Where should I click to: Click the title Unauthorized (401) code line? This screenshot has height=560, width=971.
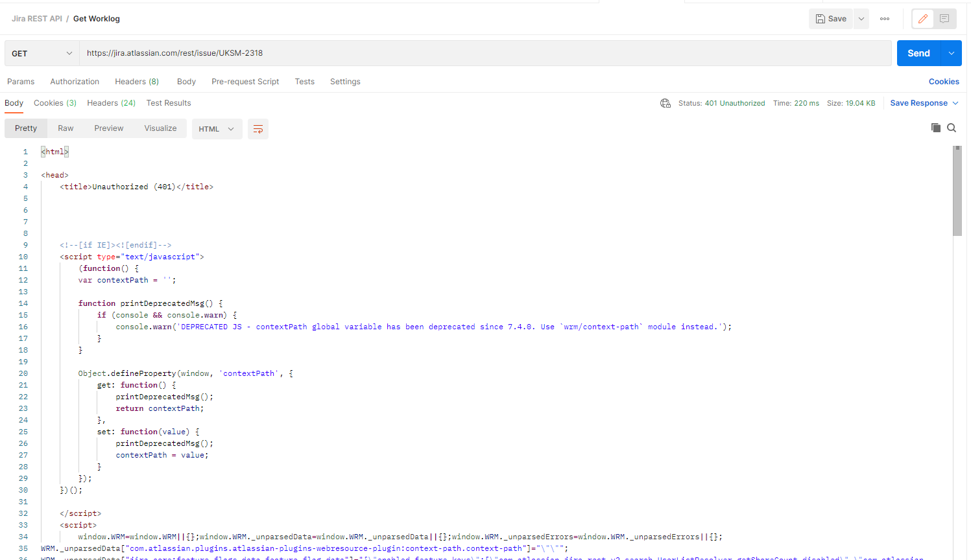(x=137, y=187)
